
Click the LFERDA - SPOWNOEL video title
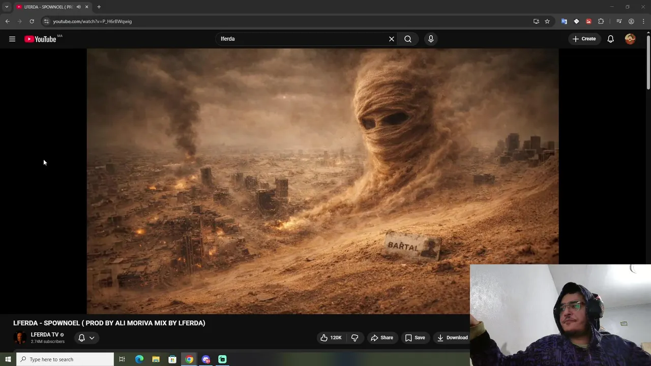pyautogui.click(x=109, y=323)
